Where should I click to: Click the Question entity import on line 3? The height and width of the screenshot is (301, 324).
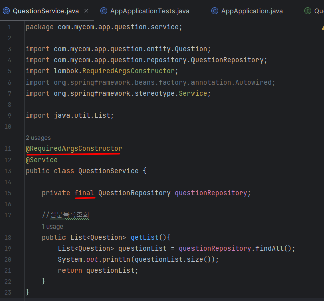(118, 49)
